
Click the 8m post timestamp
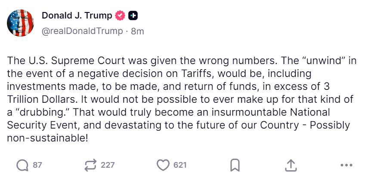tap(137, 31)
